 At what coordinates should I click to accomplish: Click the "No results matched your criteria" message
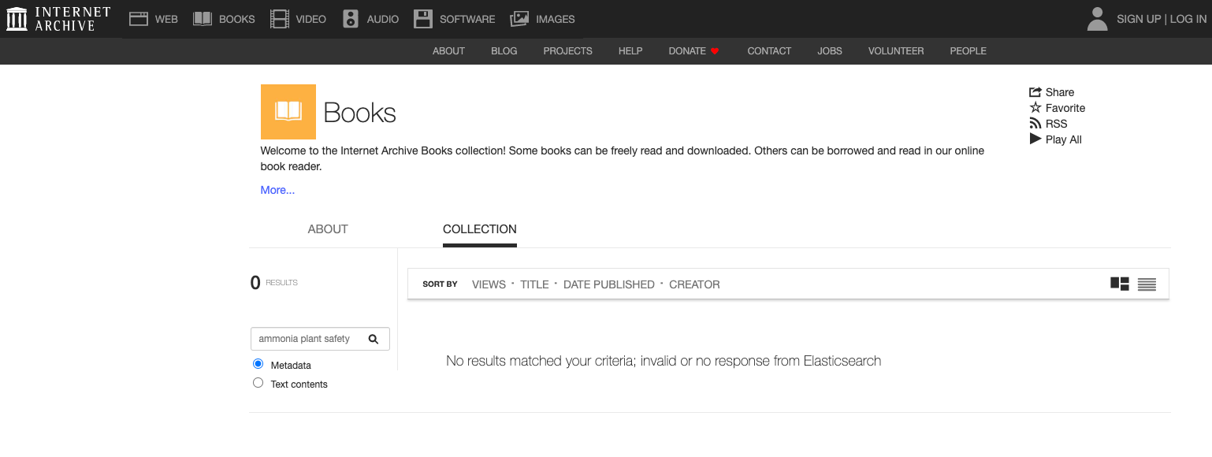[x=664, y=361]
